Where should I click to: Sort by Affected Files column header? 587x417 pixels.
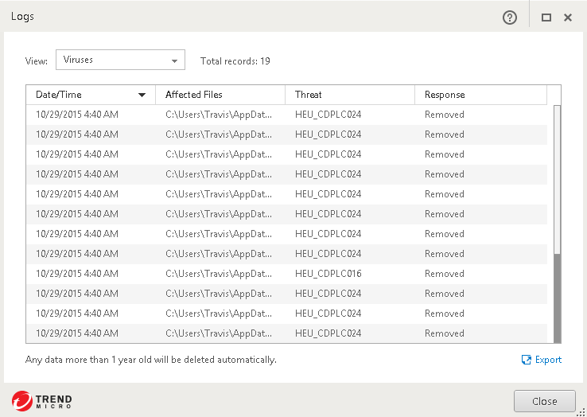pyautogui.click(x=194, y=95)
